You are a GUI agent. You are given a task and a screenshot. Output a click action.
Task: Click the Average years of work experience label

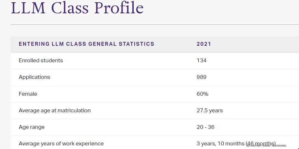click(61, 144)
